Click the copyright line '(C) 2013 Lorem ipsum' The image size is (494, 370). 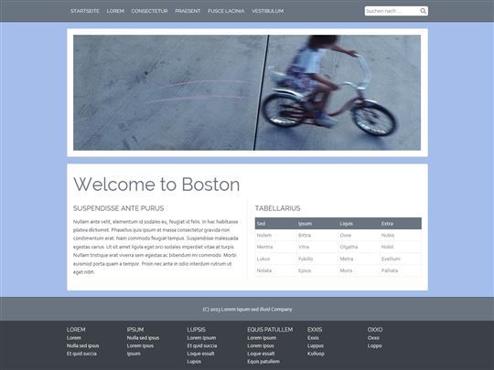247,310
